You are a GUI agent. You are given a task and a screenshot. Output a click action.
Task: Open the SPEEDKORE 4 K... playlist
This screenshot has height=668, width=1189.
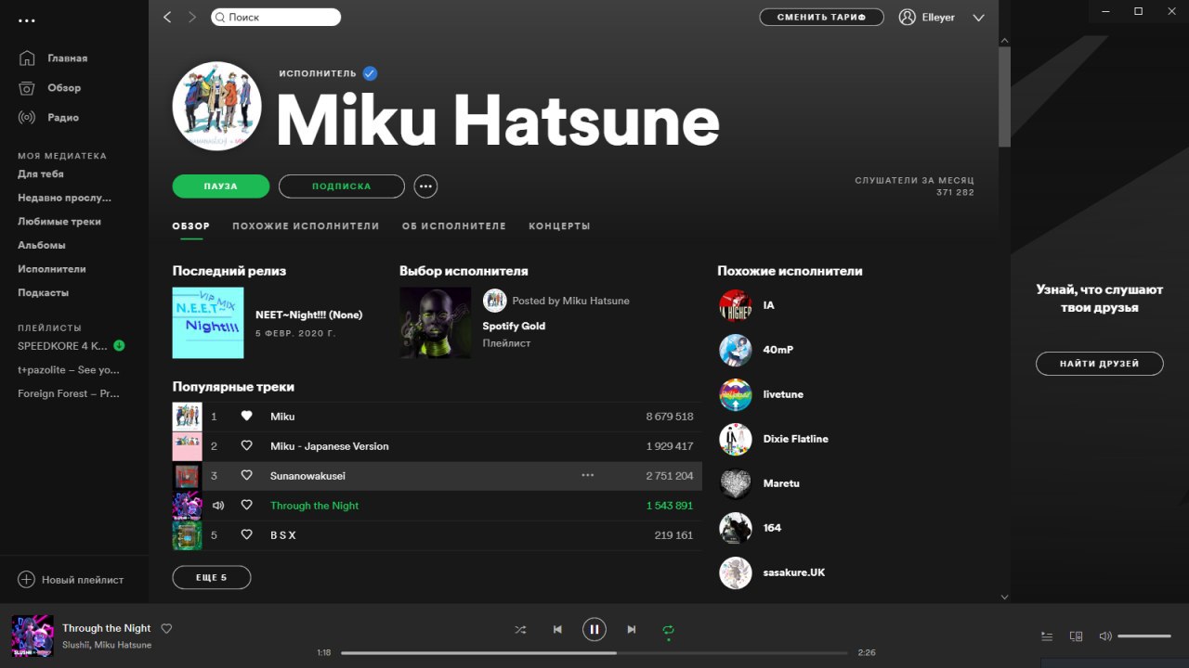tap(62, 346)
